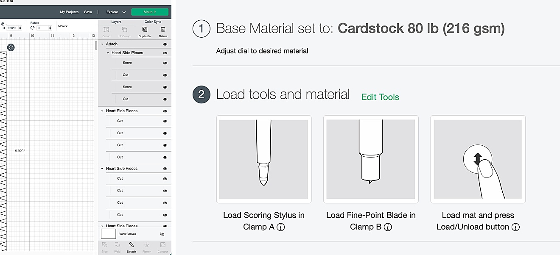This screenshot has width=560, height=255.
Task: Open My Projects from top bar
Action: tap(69, 12)
